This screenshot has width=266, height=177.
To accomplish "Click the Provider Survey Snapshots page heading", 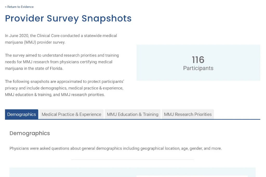I will coord(68,18).
